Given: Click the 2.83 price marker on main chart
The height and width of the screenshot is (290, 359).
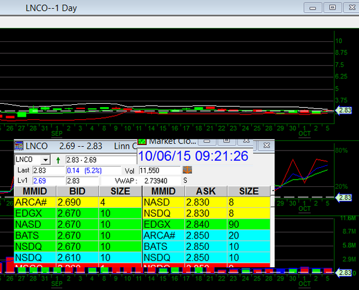Looking at the screenshot, I should click(x=345, y=110).
